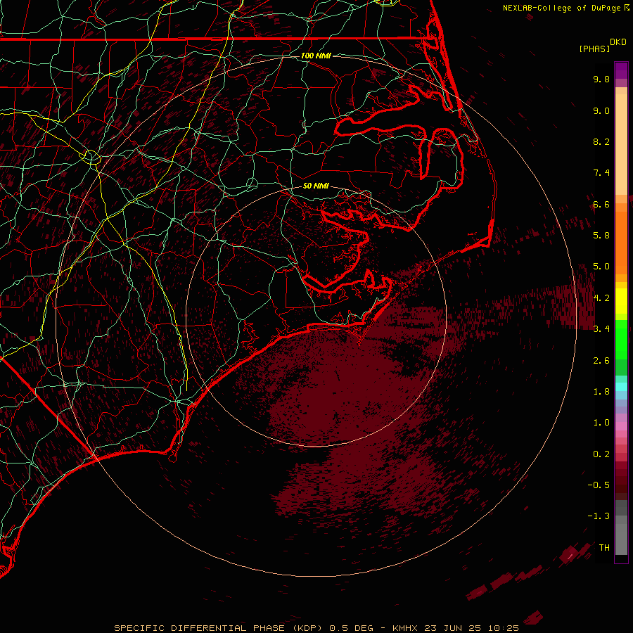Click the NEXLAB-College of DuPage credit text
This screenshot has height=633, width=633.
[x=563, y=8]
